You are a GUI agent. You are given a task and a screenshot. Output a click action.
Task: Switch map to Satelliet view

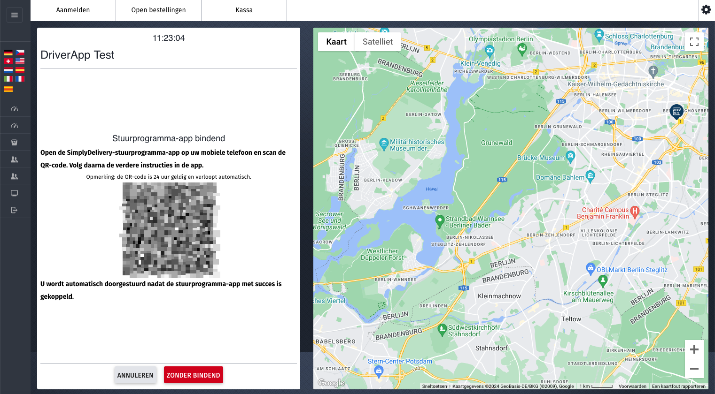(378, 42)
